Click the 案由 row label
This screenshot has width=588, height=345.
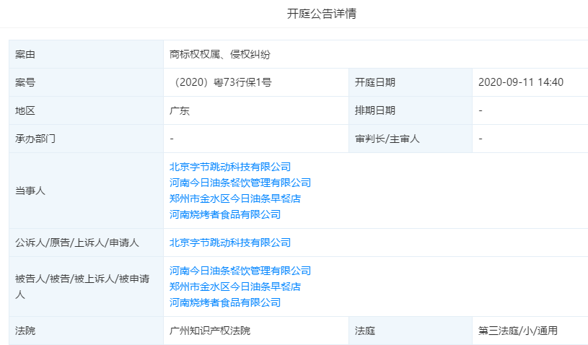[x=25, y=54]
